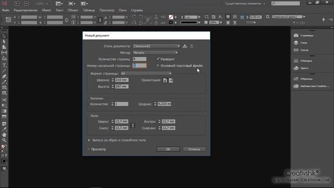Select the Free Transform tool
This screenshot has width=334, height=188.
click(x=4, y=105)
